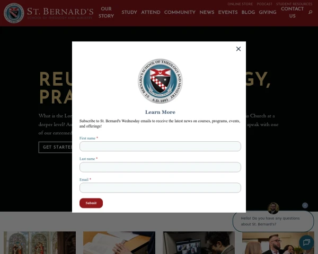Open the Giving page from navigation

click(268, 12)
